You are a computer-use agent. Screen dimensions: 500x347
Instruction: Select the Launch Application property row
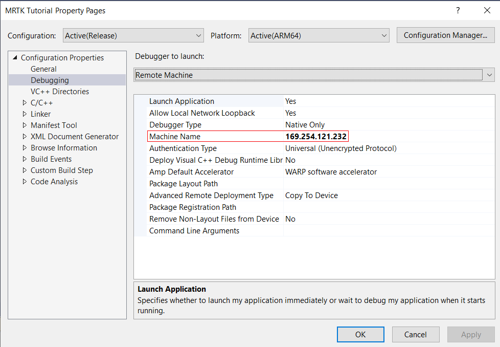pyautogui.click(x=215, y=101)
